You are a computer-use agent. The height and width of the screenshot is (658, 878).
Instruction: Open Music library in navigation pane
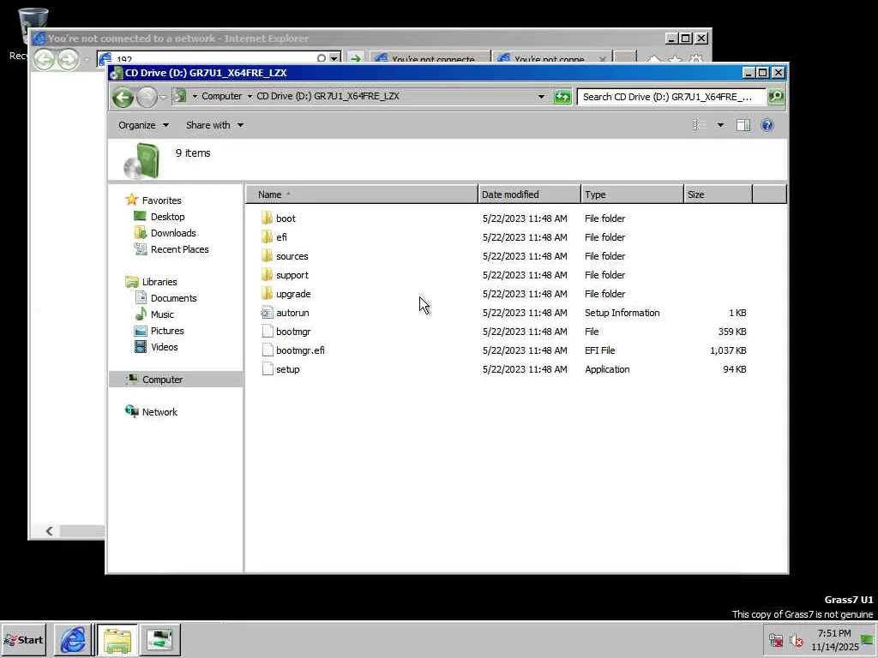click(x=162, y=314)
